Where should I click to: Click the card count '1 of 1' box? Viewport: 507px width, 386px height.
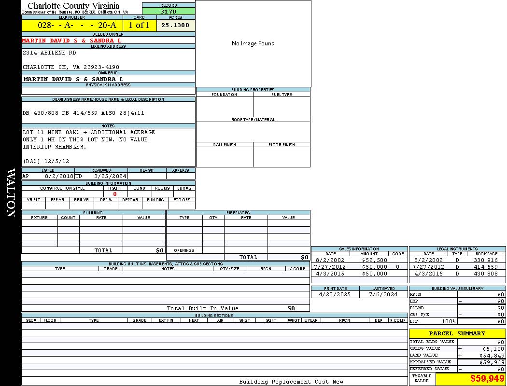point(139,26)
